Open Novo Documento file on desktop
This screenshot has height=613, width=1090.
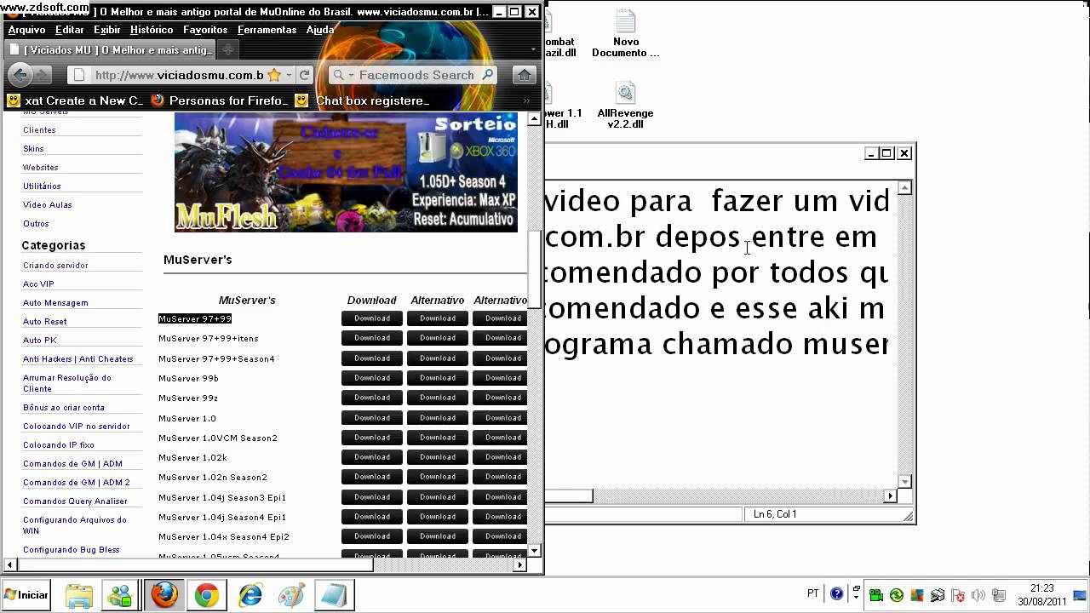pyautogui.click(x=626, y=34)
